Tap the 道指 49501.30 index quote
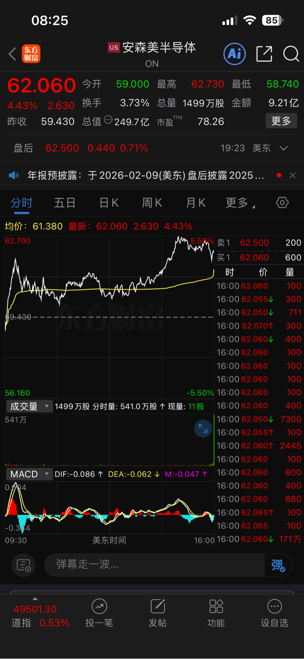 click(40, 616)
